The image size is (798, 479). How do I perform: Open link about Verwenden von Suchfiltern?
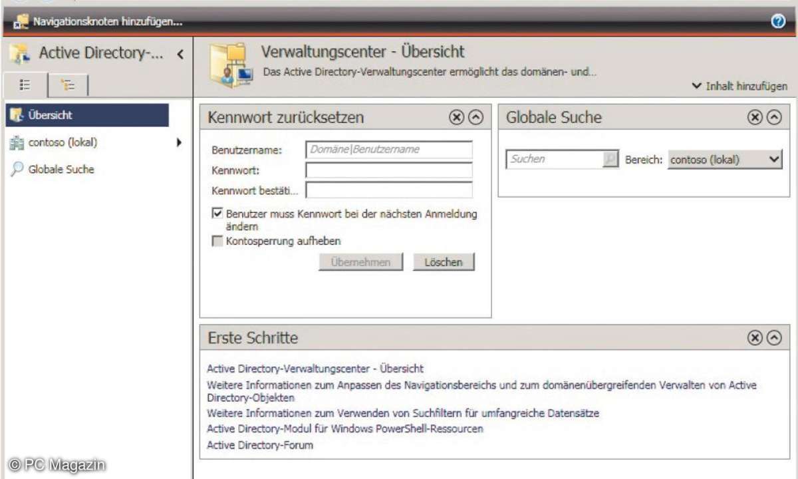click(x=403, y=413)
